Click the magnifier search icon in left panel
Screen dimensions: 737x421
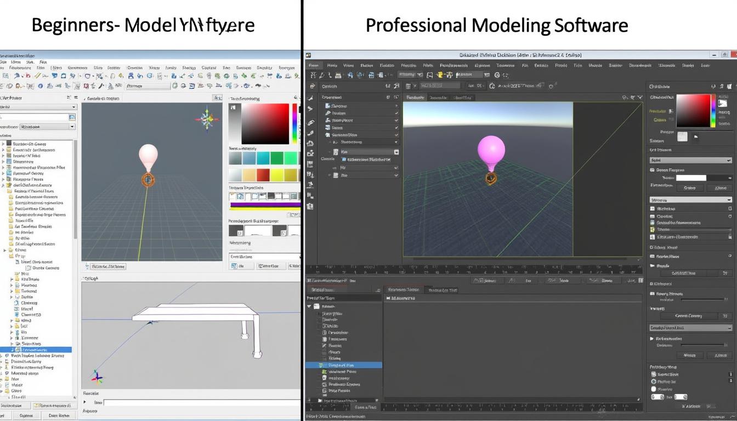(72, 117)
